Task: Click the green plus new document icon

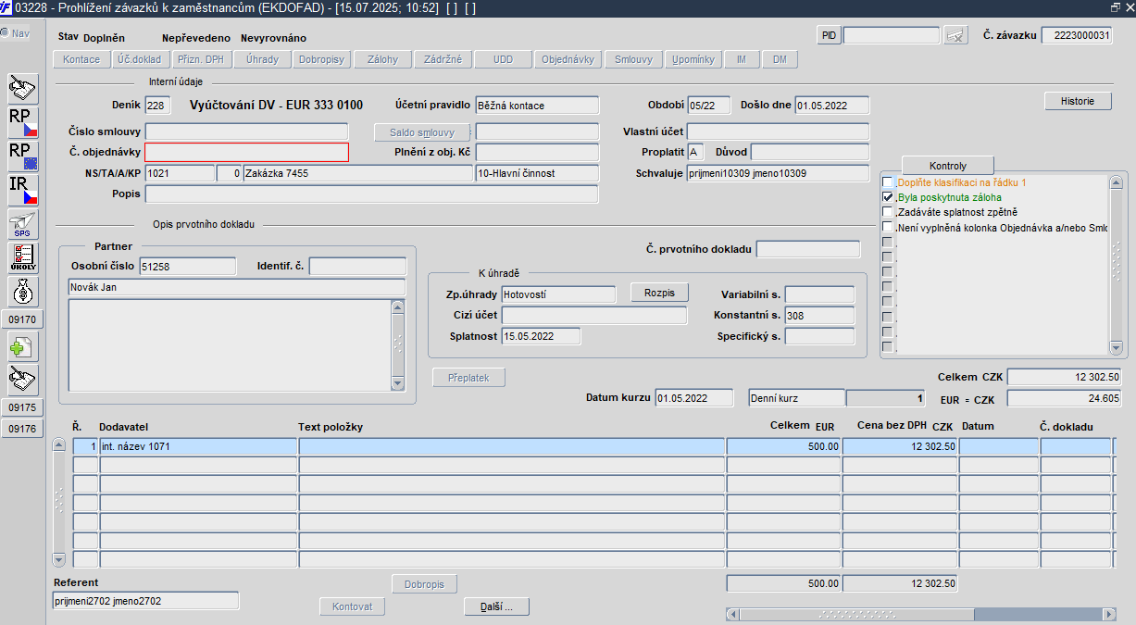Action: [23, 346]
